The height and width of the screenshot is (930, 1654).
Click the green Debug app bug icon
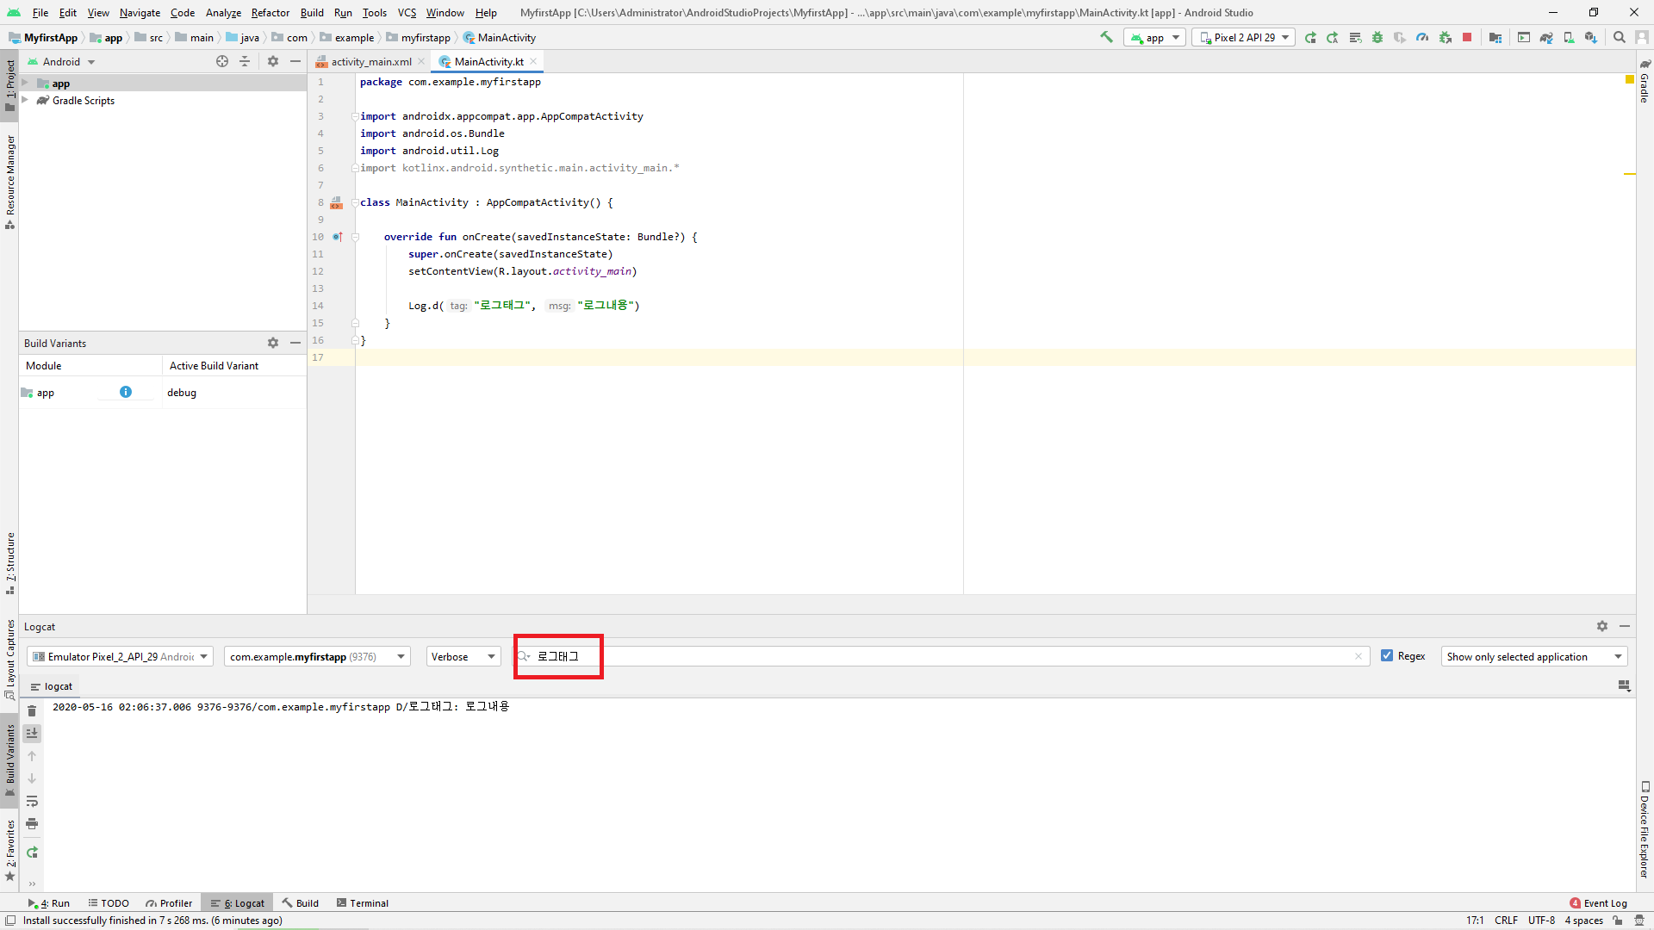(1377, 37)
